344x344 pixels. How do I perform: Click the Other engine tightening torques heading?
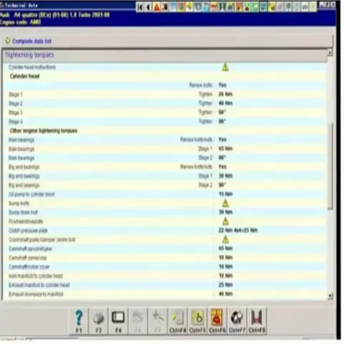[x=44, y=130]
